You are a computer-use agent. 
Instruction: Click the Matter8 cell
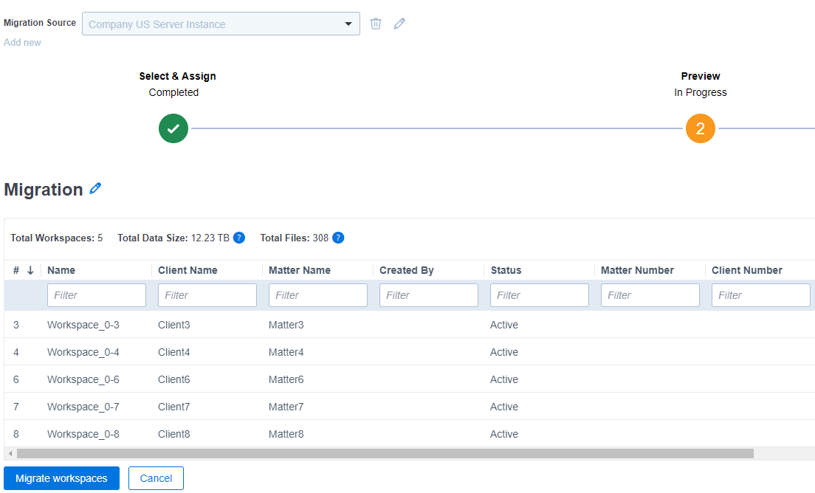tap(286, 434)
